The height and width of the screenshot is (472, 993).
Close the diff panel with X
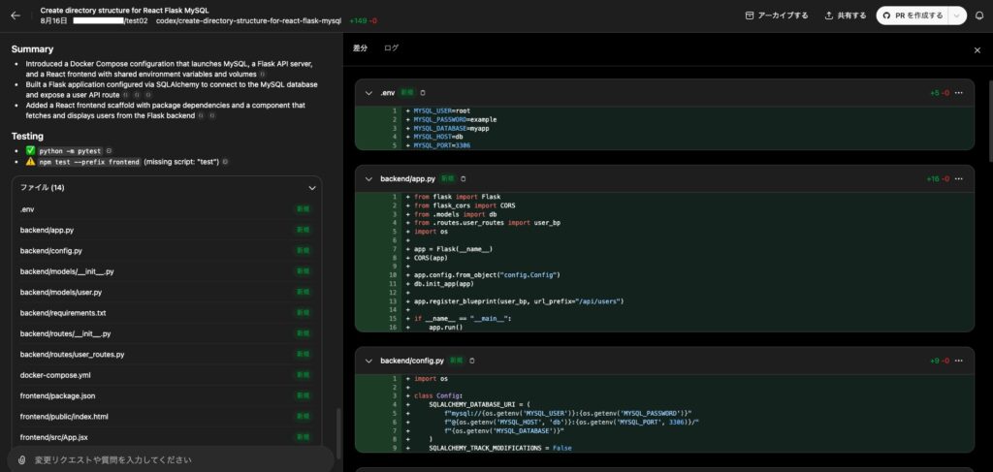pyautogui.click(x=977, y=50)
